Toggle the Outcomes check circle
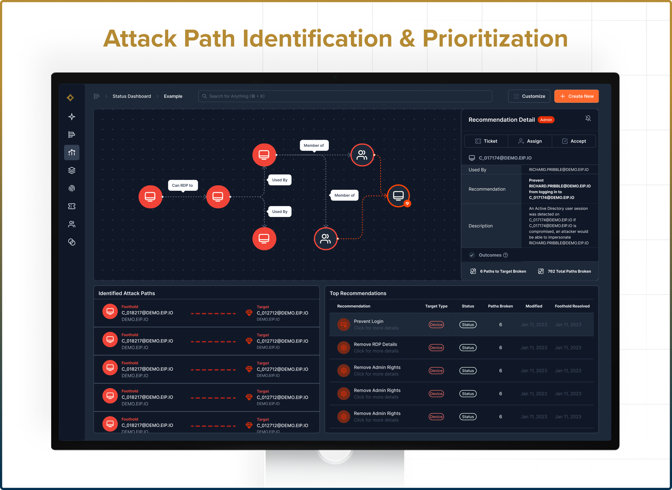The image size is (672, 490). coord(472,255)
